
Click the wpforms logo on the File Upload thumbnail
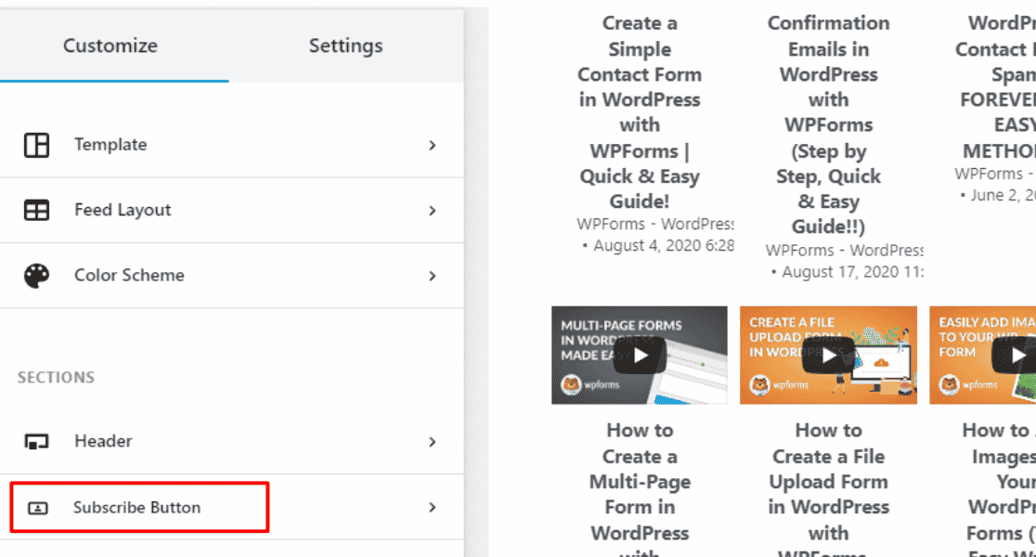779,384
